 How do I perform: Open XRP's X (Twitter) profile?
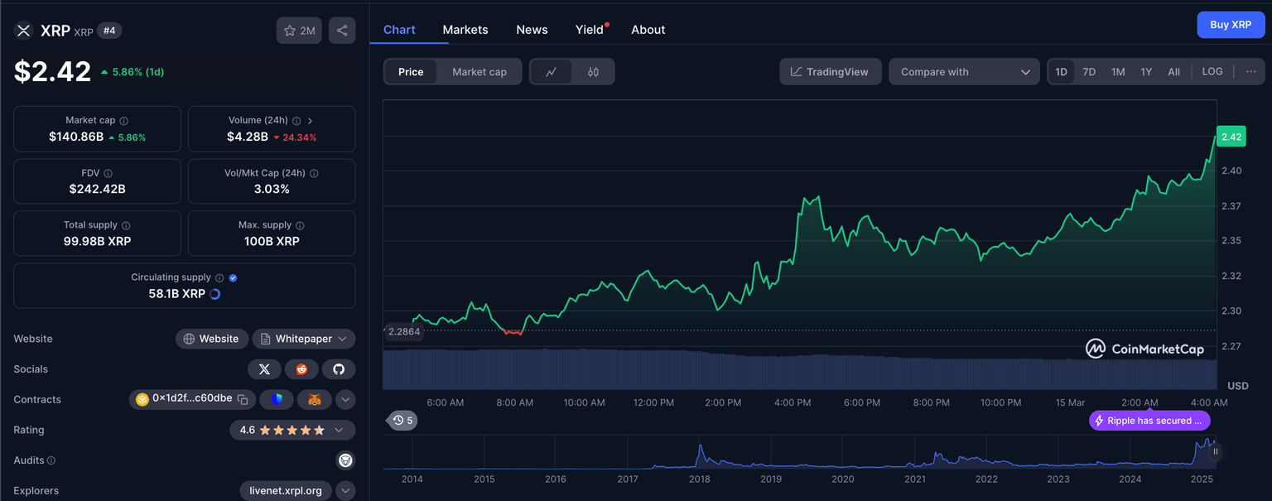tap(264, 369)
